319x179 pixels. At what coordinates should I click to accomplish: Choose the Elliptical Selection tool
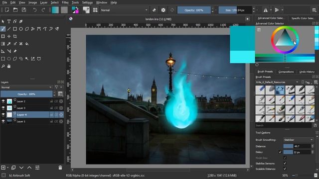click(9, 59)
